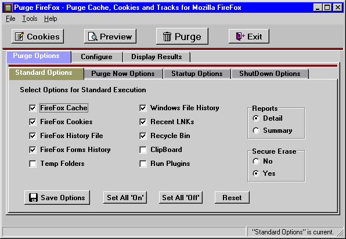Click the Reset button
This screenshot has width=346, height=239.
(x=232, y=198)
